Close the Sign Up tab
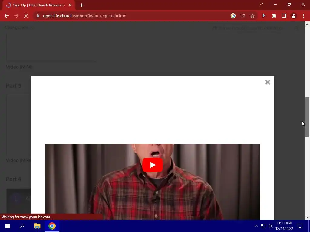310x232 pixels. [70, 5]
